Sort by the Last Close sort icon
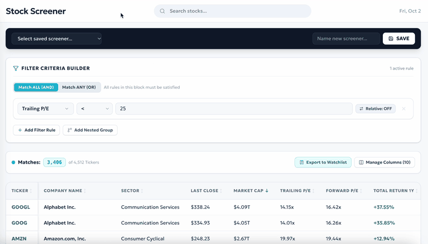This screenshot has height=244, width=428. coord(221,191)
